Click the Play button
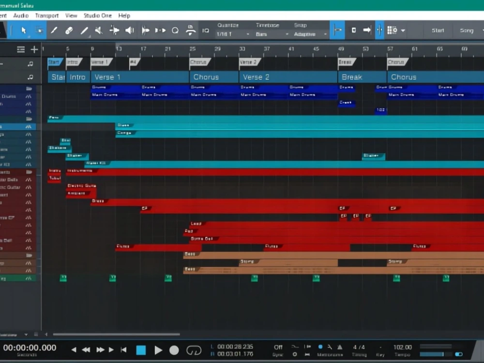 pyautogui.click(x=158, y=350)
